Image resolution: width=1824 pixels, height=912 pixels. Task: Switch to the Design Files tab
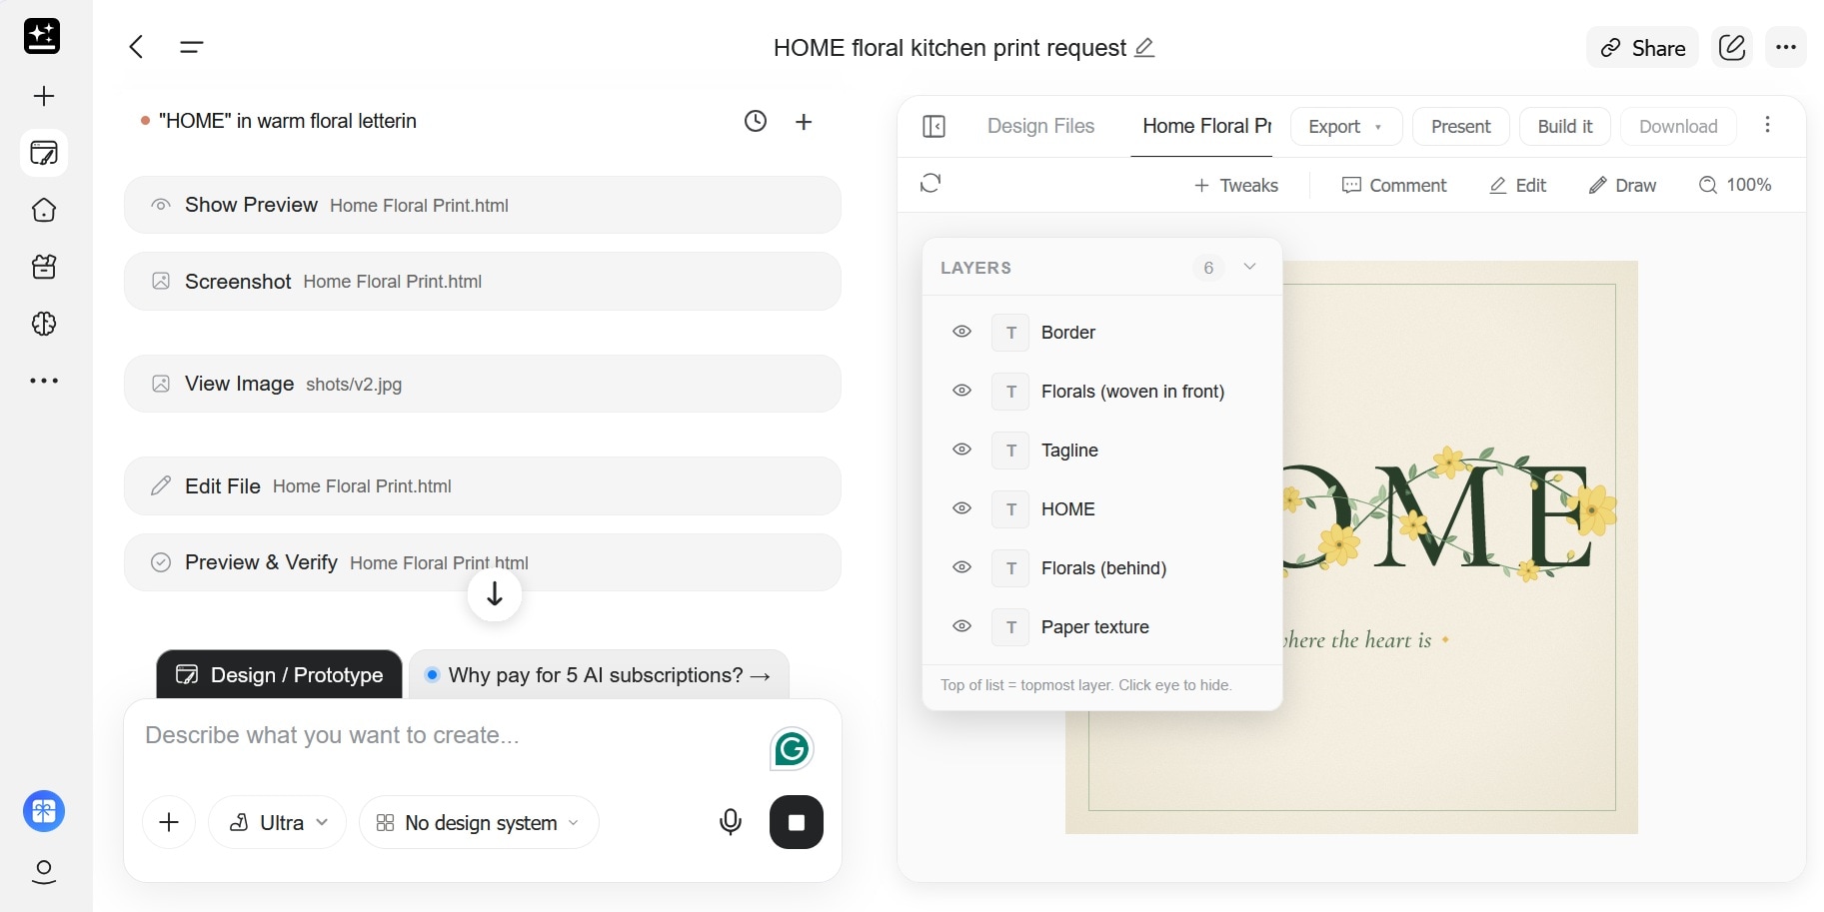[1040, 126]
